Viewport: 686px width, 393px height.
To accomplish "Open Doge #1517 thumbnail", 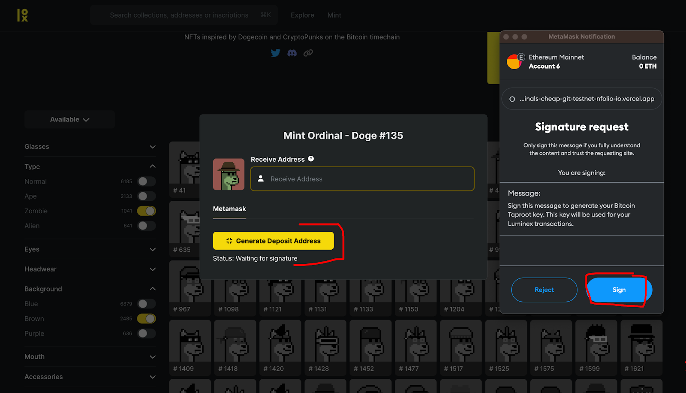I will click(x=461, y=348).
